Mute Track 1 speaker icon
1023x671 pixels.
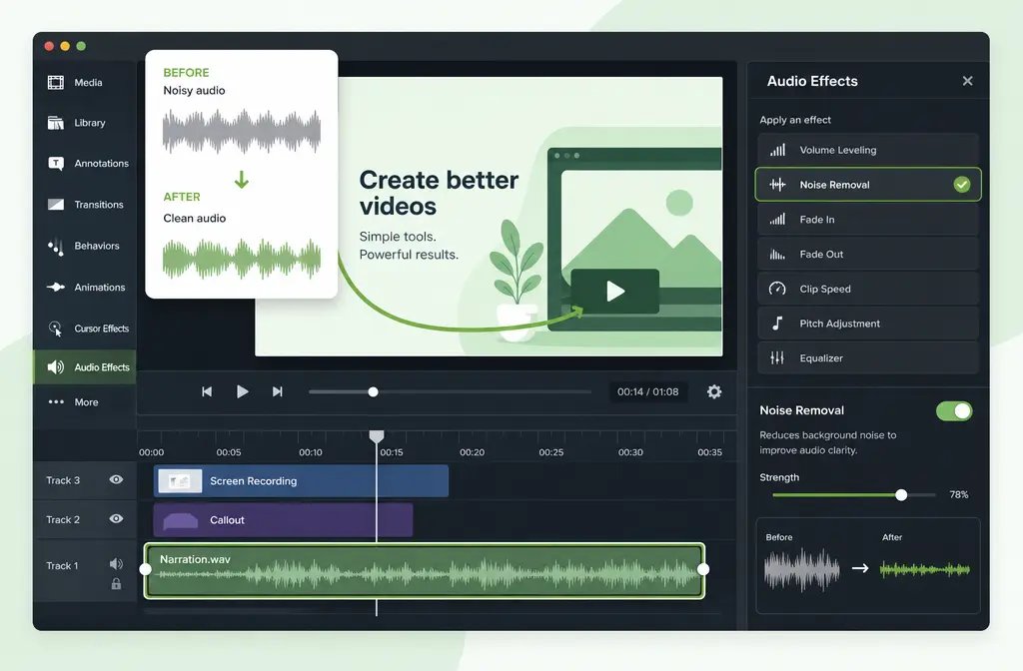click(x=116, y=564)
